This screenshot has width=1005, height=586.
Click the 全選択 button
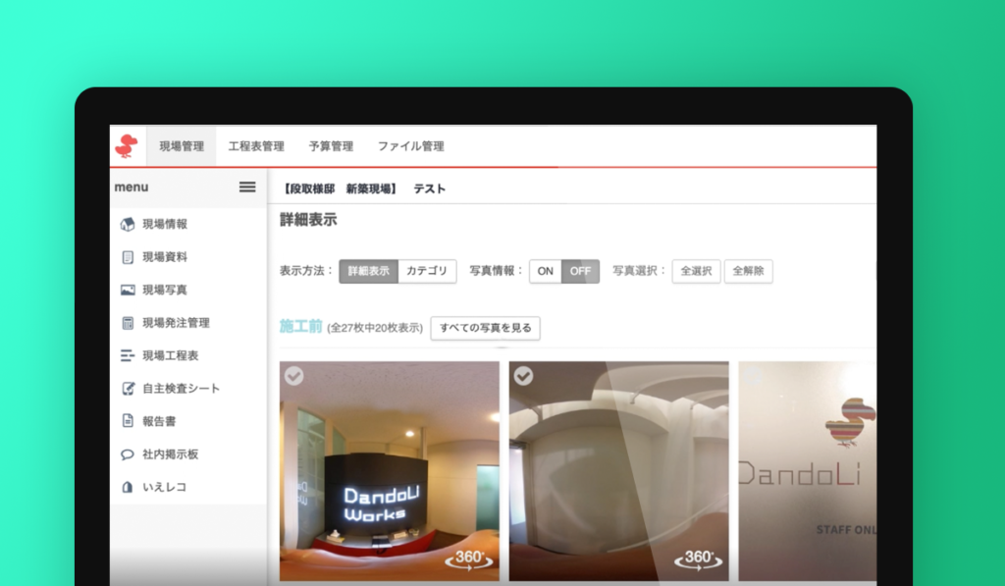click(696, 271)
